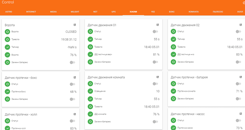The width and height of the screenshot is (245, 130).
Task: Toggle Статус in Датчик протечки - батарея
Action: point(239,84)
